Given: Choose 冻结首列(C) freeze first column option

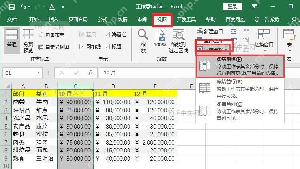Looking at the screenshot, I should [x=240, y=111].
